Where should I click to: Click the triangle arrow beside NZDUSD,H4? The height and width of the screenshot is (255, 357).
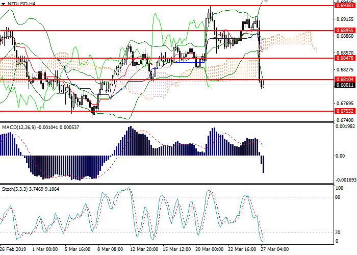tap(5, 3)
